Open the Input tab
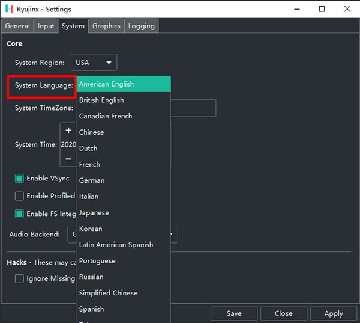This screenshot has height=323, width=360. 46,26
